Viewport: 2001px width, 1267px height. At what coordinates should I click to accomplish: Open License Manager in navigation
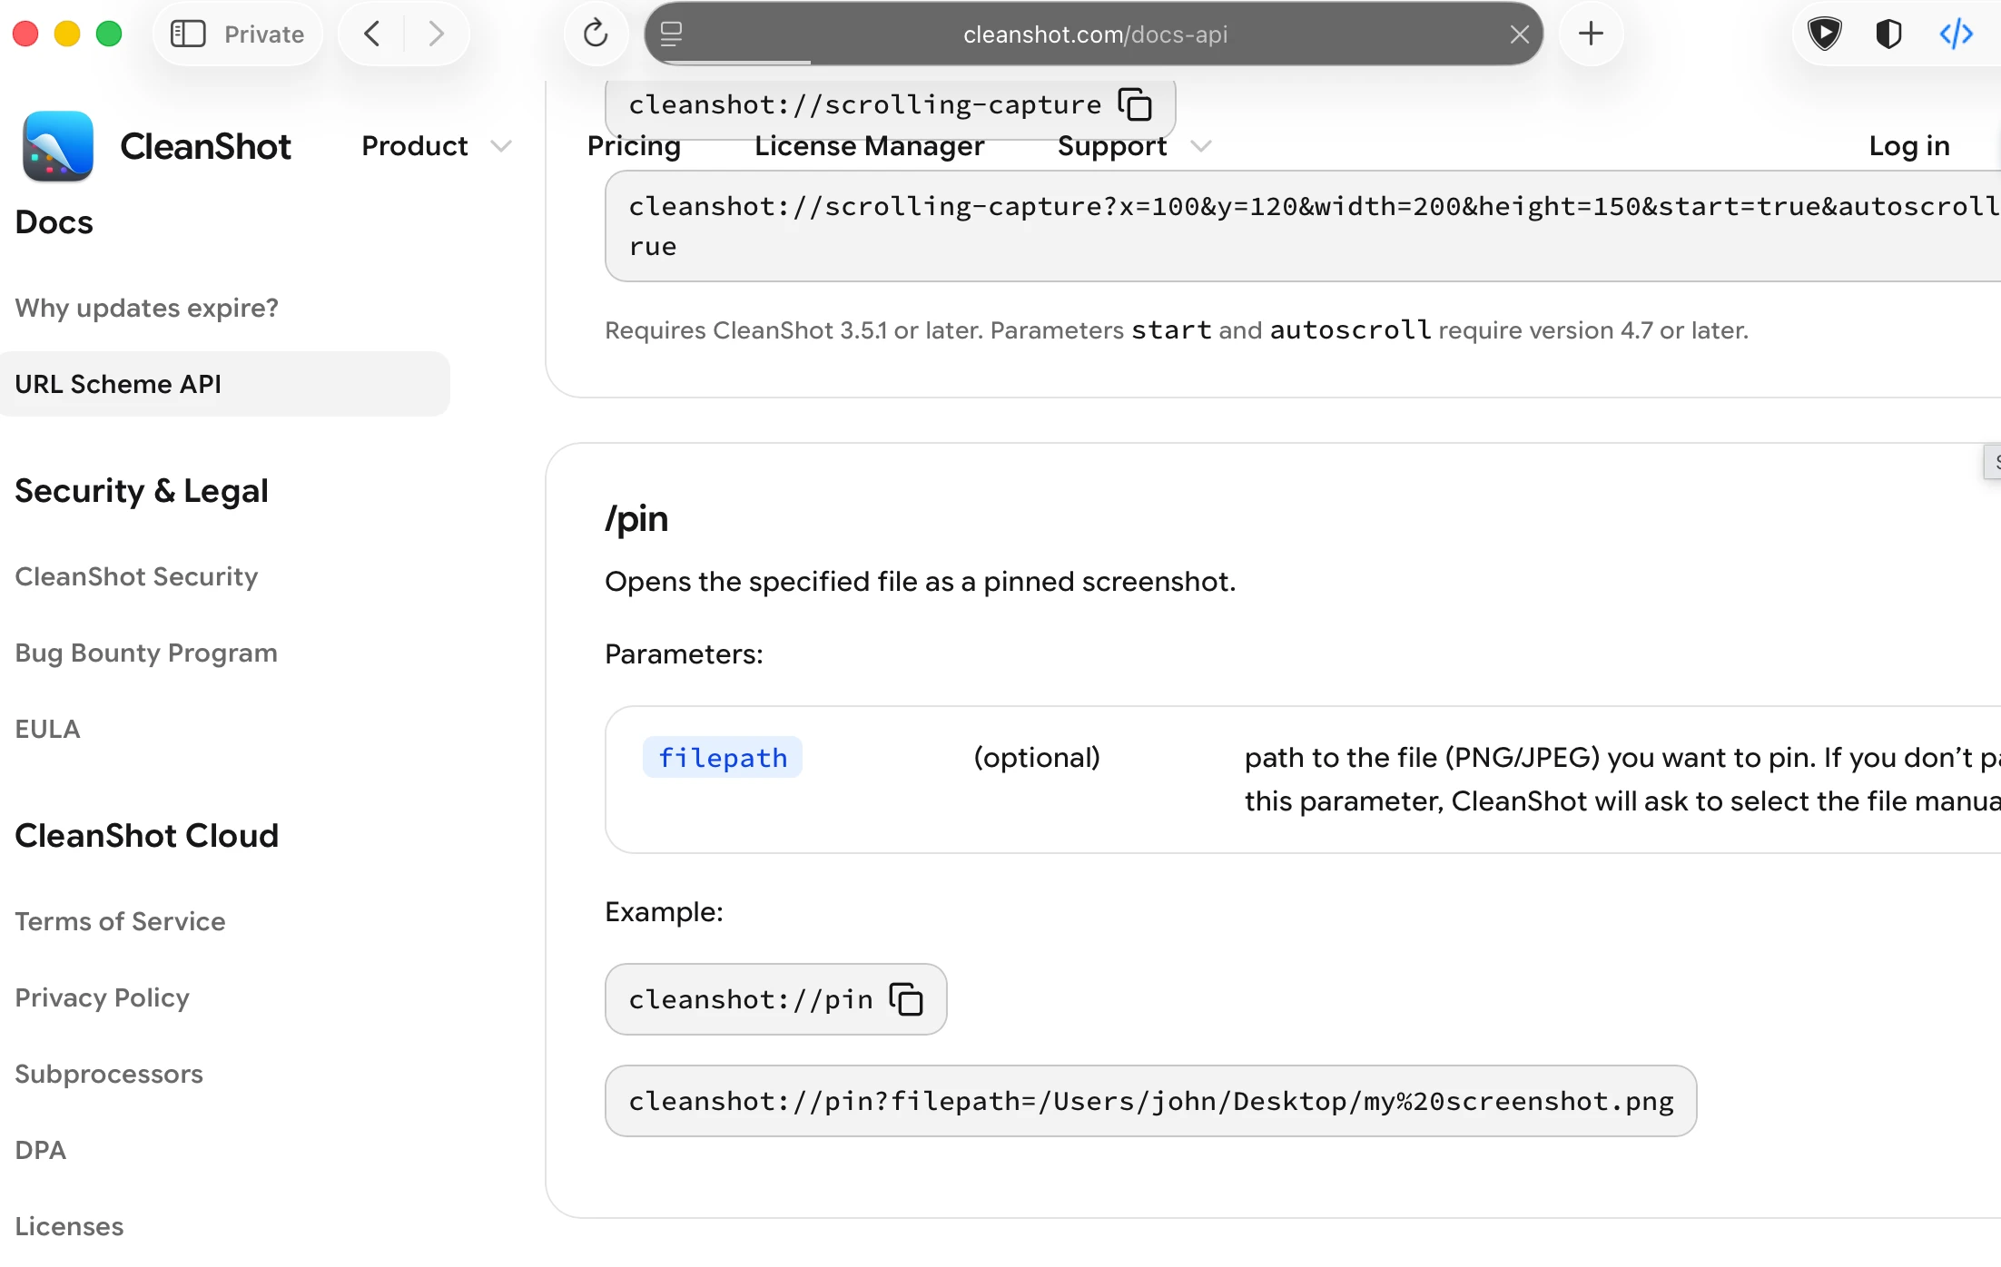click(869, 146)
